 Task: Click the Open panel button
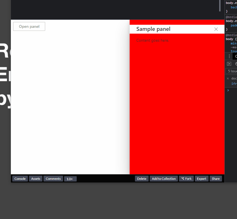click(29, 26)
